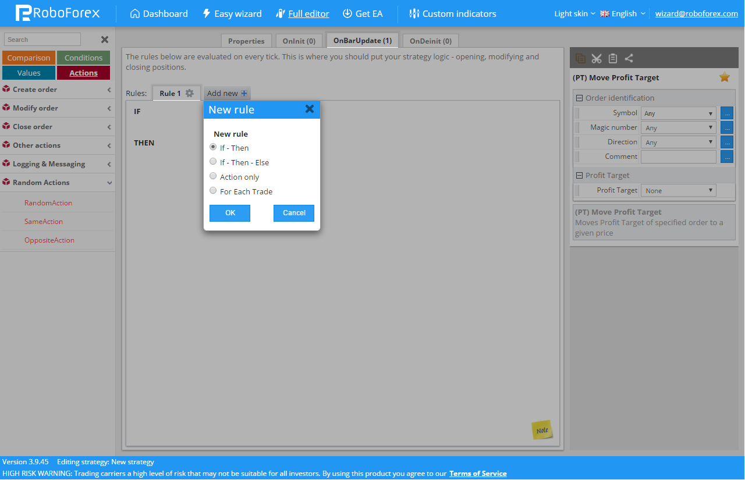745x480 pixels.
Task: Expand the Create order section
Action: 57,90
